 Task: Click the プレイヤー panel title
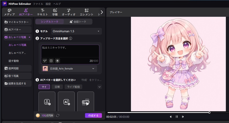click(x=116, y=12)
